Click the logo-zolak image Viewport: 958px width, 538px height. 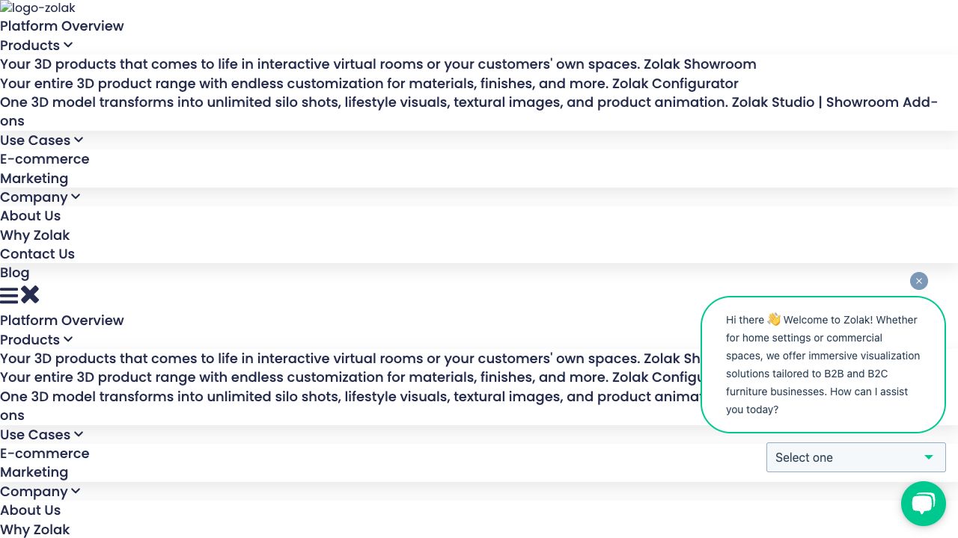[x=37, y=8]
